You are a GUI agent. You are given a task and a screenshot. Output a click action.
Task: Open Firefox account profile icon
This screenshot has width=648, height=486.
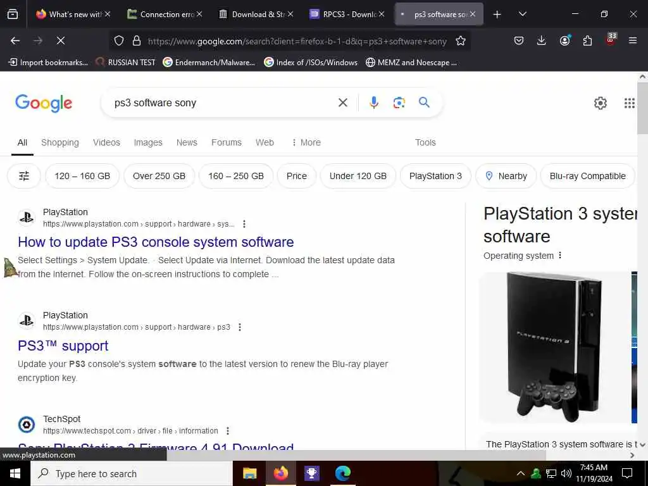(x=564, y=40)
